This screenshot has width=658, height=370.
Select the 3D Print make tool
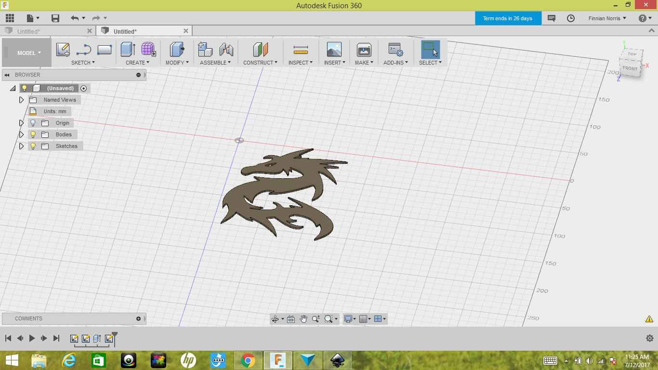(364, 50)
